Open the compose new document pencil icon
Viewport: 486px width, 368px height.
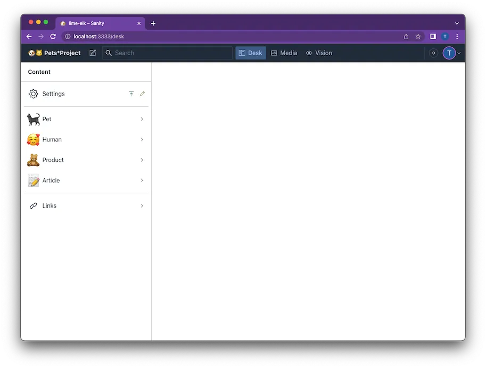click(x=92, y=53)
